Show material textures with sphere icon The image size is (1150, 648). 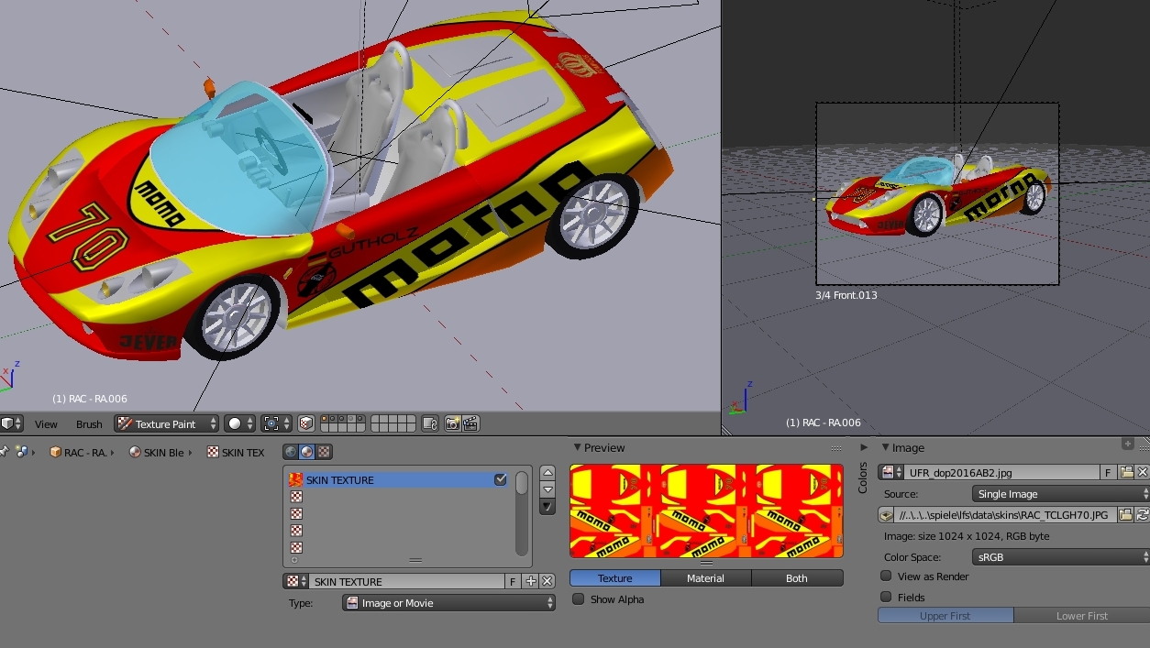coord(307,452)
